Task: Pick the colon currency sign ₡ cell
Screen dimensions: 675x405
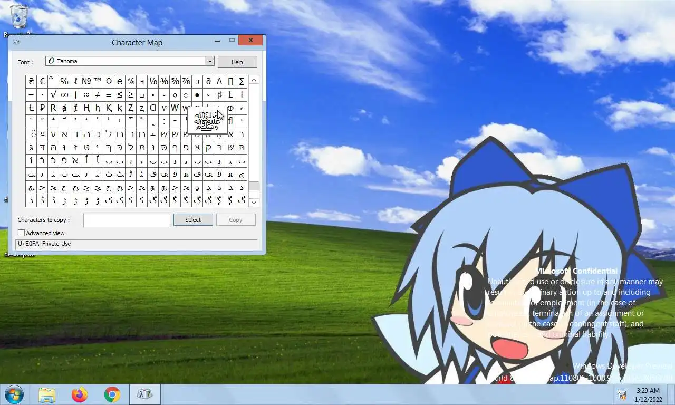Action: click(42, 81)
